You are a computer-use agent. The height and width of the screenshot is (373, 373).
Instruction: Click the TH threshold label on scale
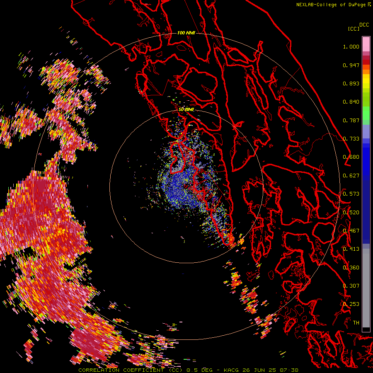(x=356, y=323)
